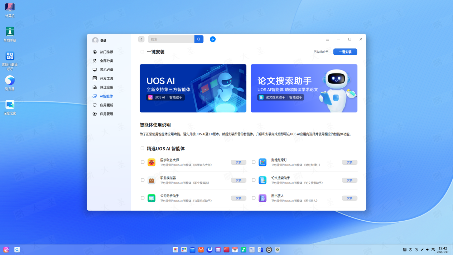The height and width of the screenshot is (255, 453).
Task: Open 计算机 desktop icon
Action: click(10, 10)
